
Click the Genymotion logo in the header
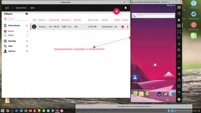tap(7, 8)
